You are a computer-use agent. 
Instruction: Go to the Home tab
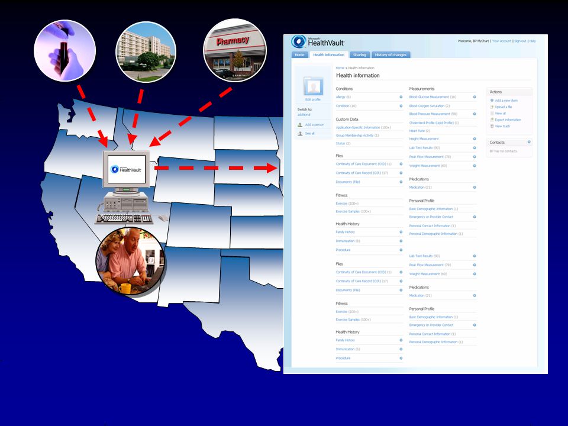[299, 54]
